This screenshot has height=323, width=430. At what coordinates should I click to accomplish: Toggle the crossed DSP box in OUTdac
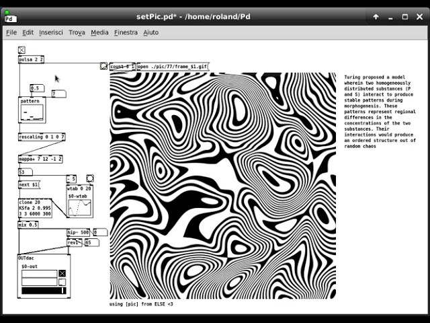[62, 273]
